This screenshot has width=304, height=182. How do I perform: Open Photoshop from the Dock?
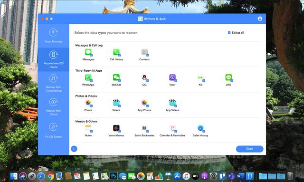[x=114, y=176]
